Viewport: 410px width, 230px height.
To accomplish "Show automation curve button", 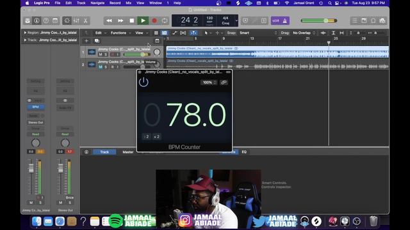I will (x=175, y=33).
